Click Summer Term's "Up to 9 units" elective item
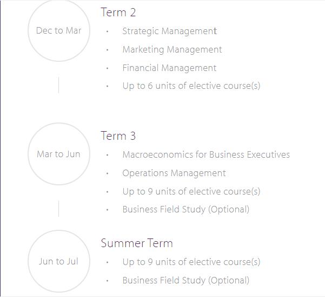This screenshot has width=325, height=297. (191, 262)
